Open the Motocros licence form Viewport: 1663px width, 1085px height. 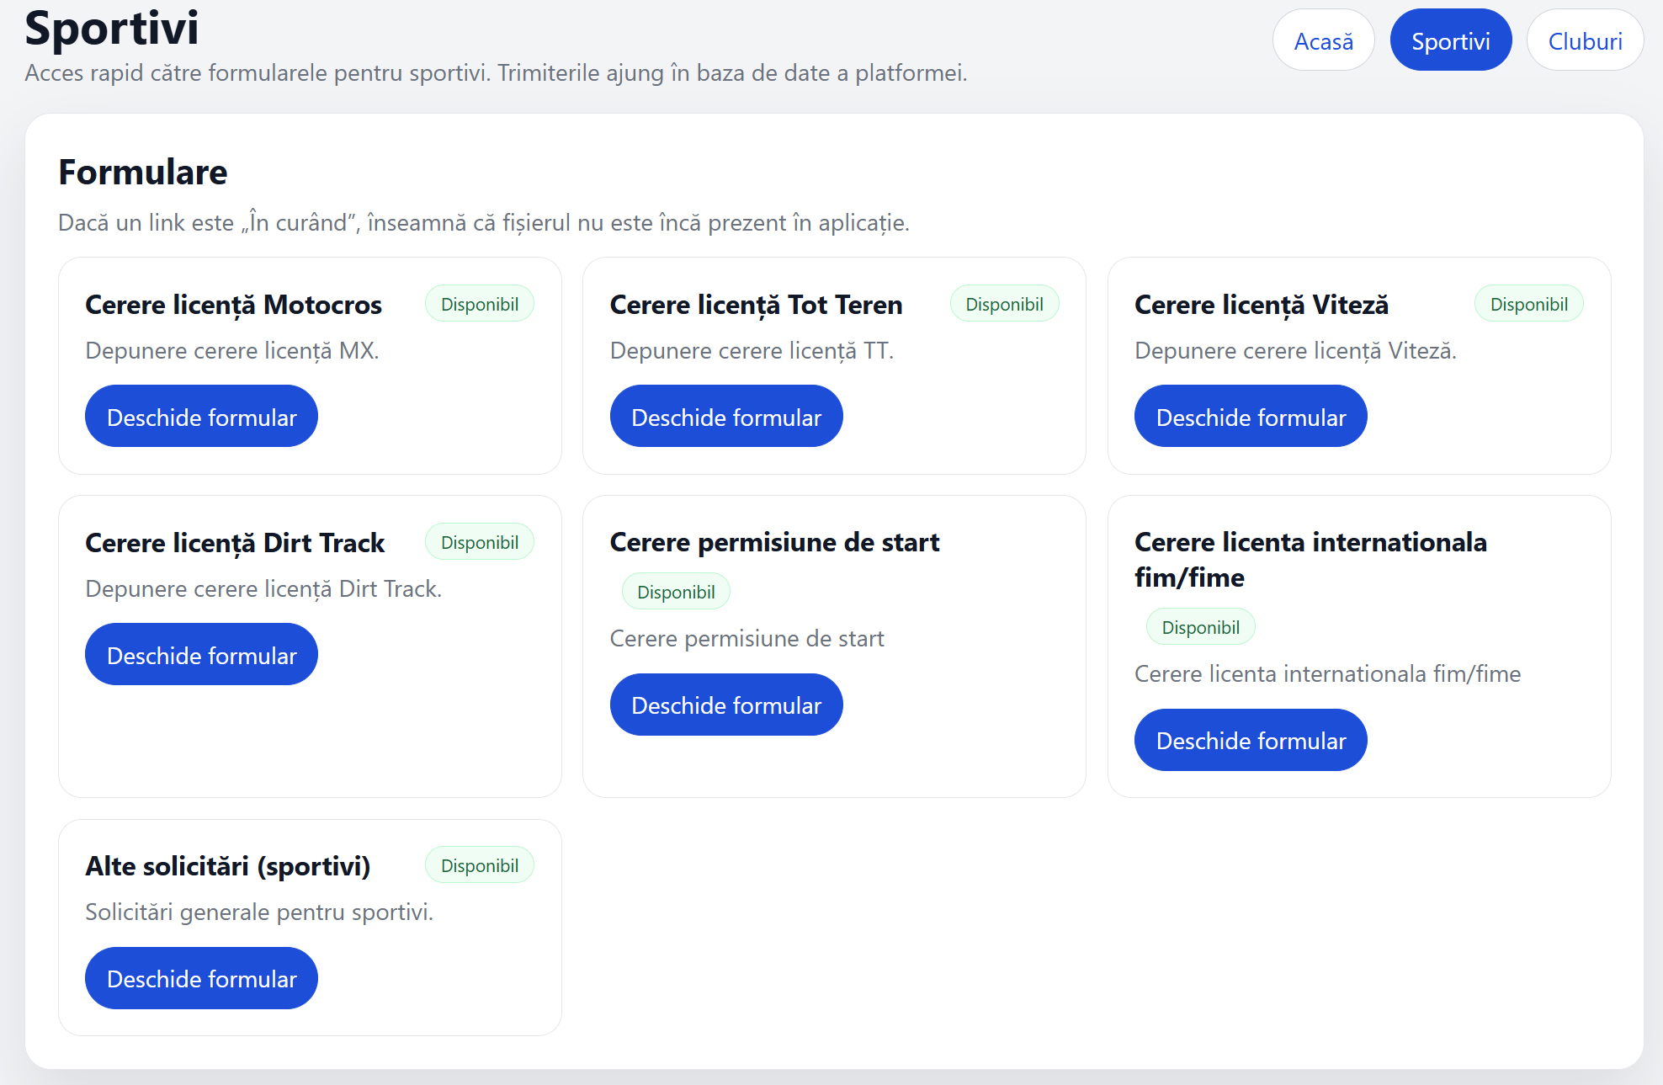(201, 417)
